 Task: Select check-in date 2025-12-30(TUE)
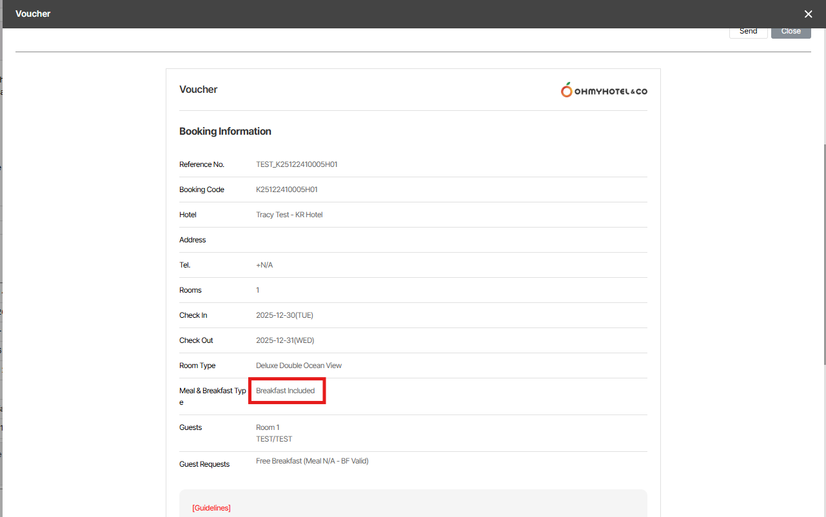coord(284,315)
